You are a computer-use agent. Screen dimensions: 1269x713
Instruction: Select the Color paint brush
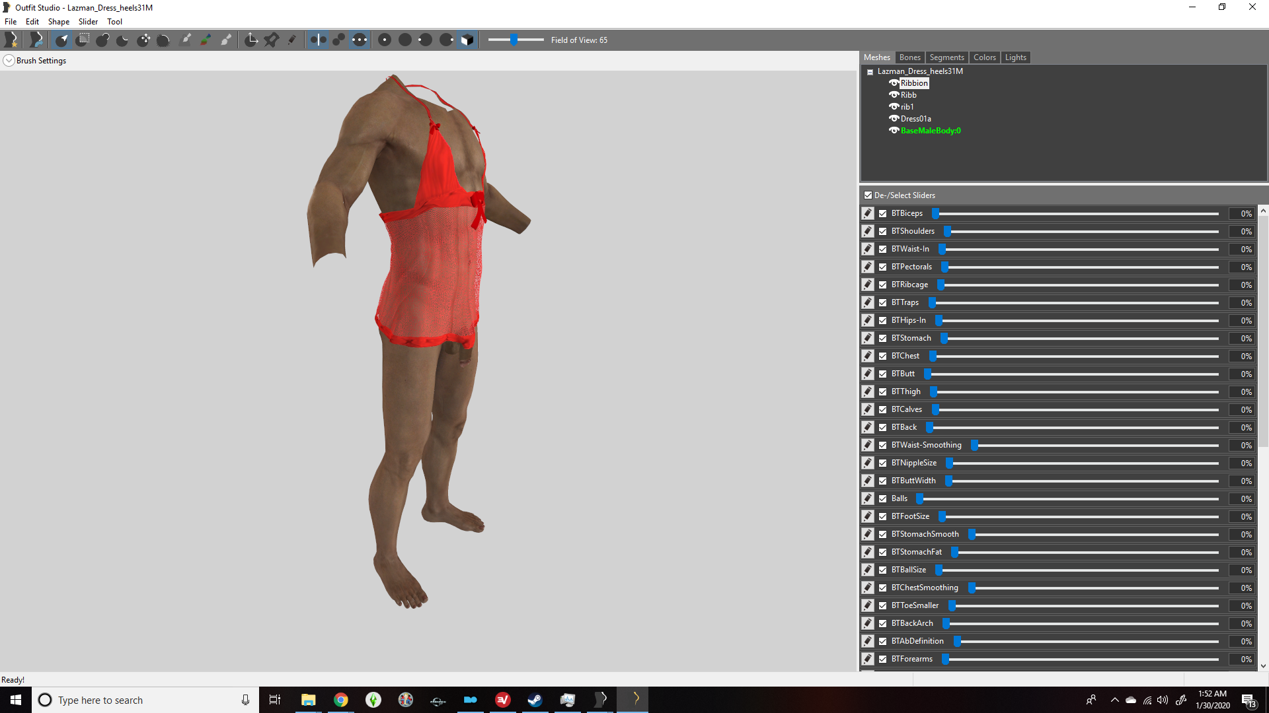(x=206, y=40)
